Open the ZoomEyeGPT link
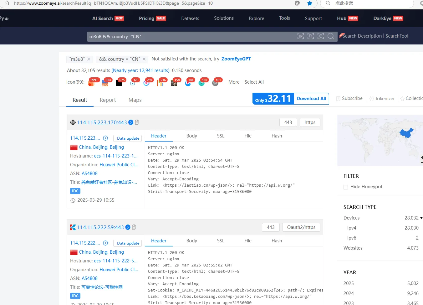This screenshot has height=305, width=423. 236,59
